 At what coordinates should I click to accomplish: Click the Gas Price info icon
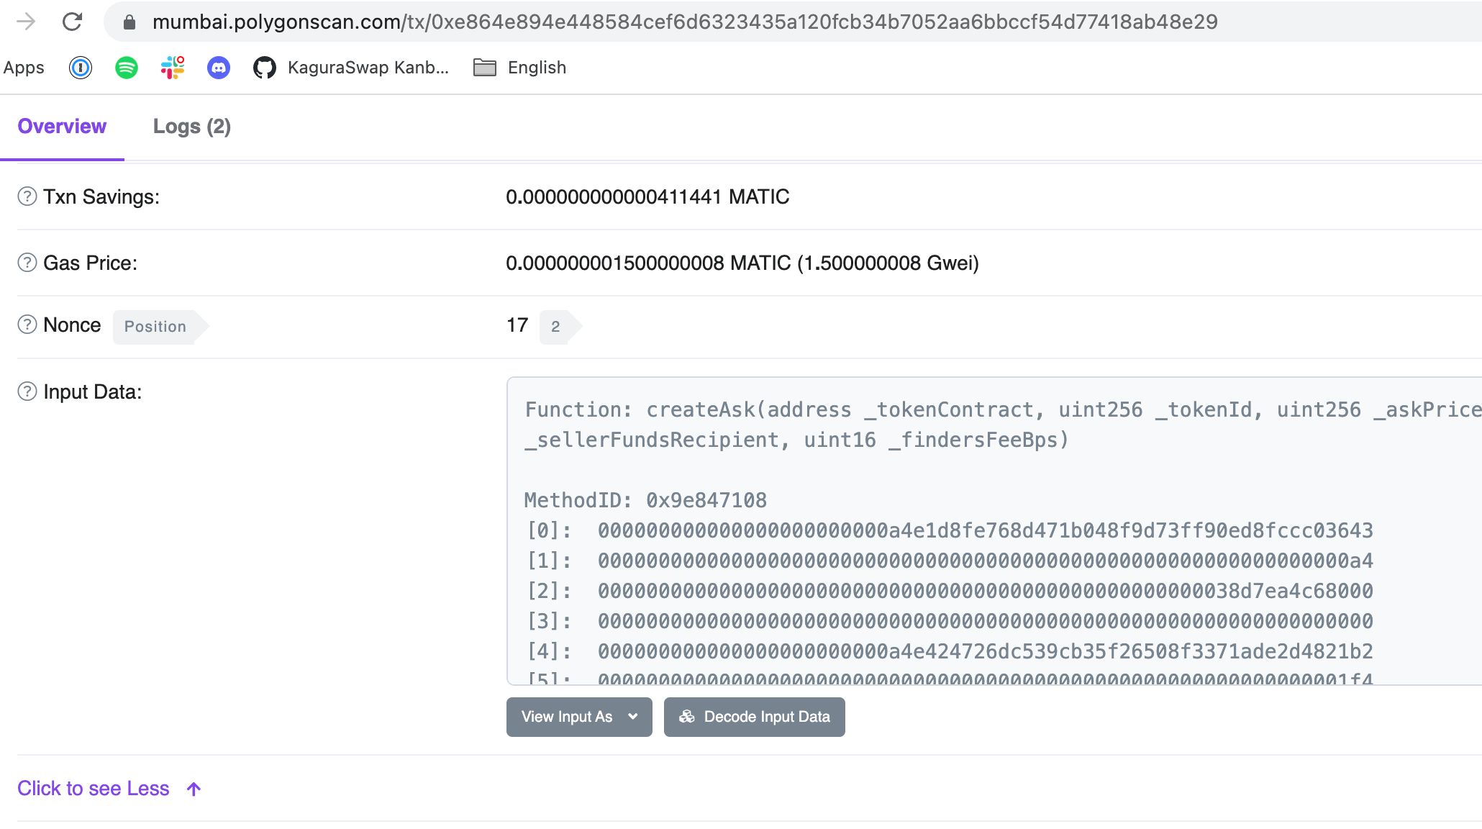(x=27, y=263)
